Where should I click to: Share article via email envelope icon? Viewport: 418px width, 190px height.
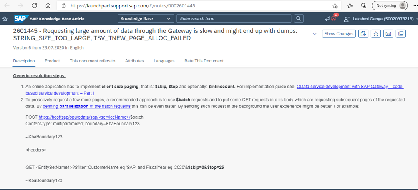388,34
